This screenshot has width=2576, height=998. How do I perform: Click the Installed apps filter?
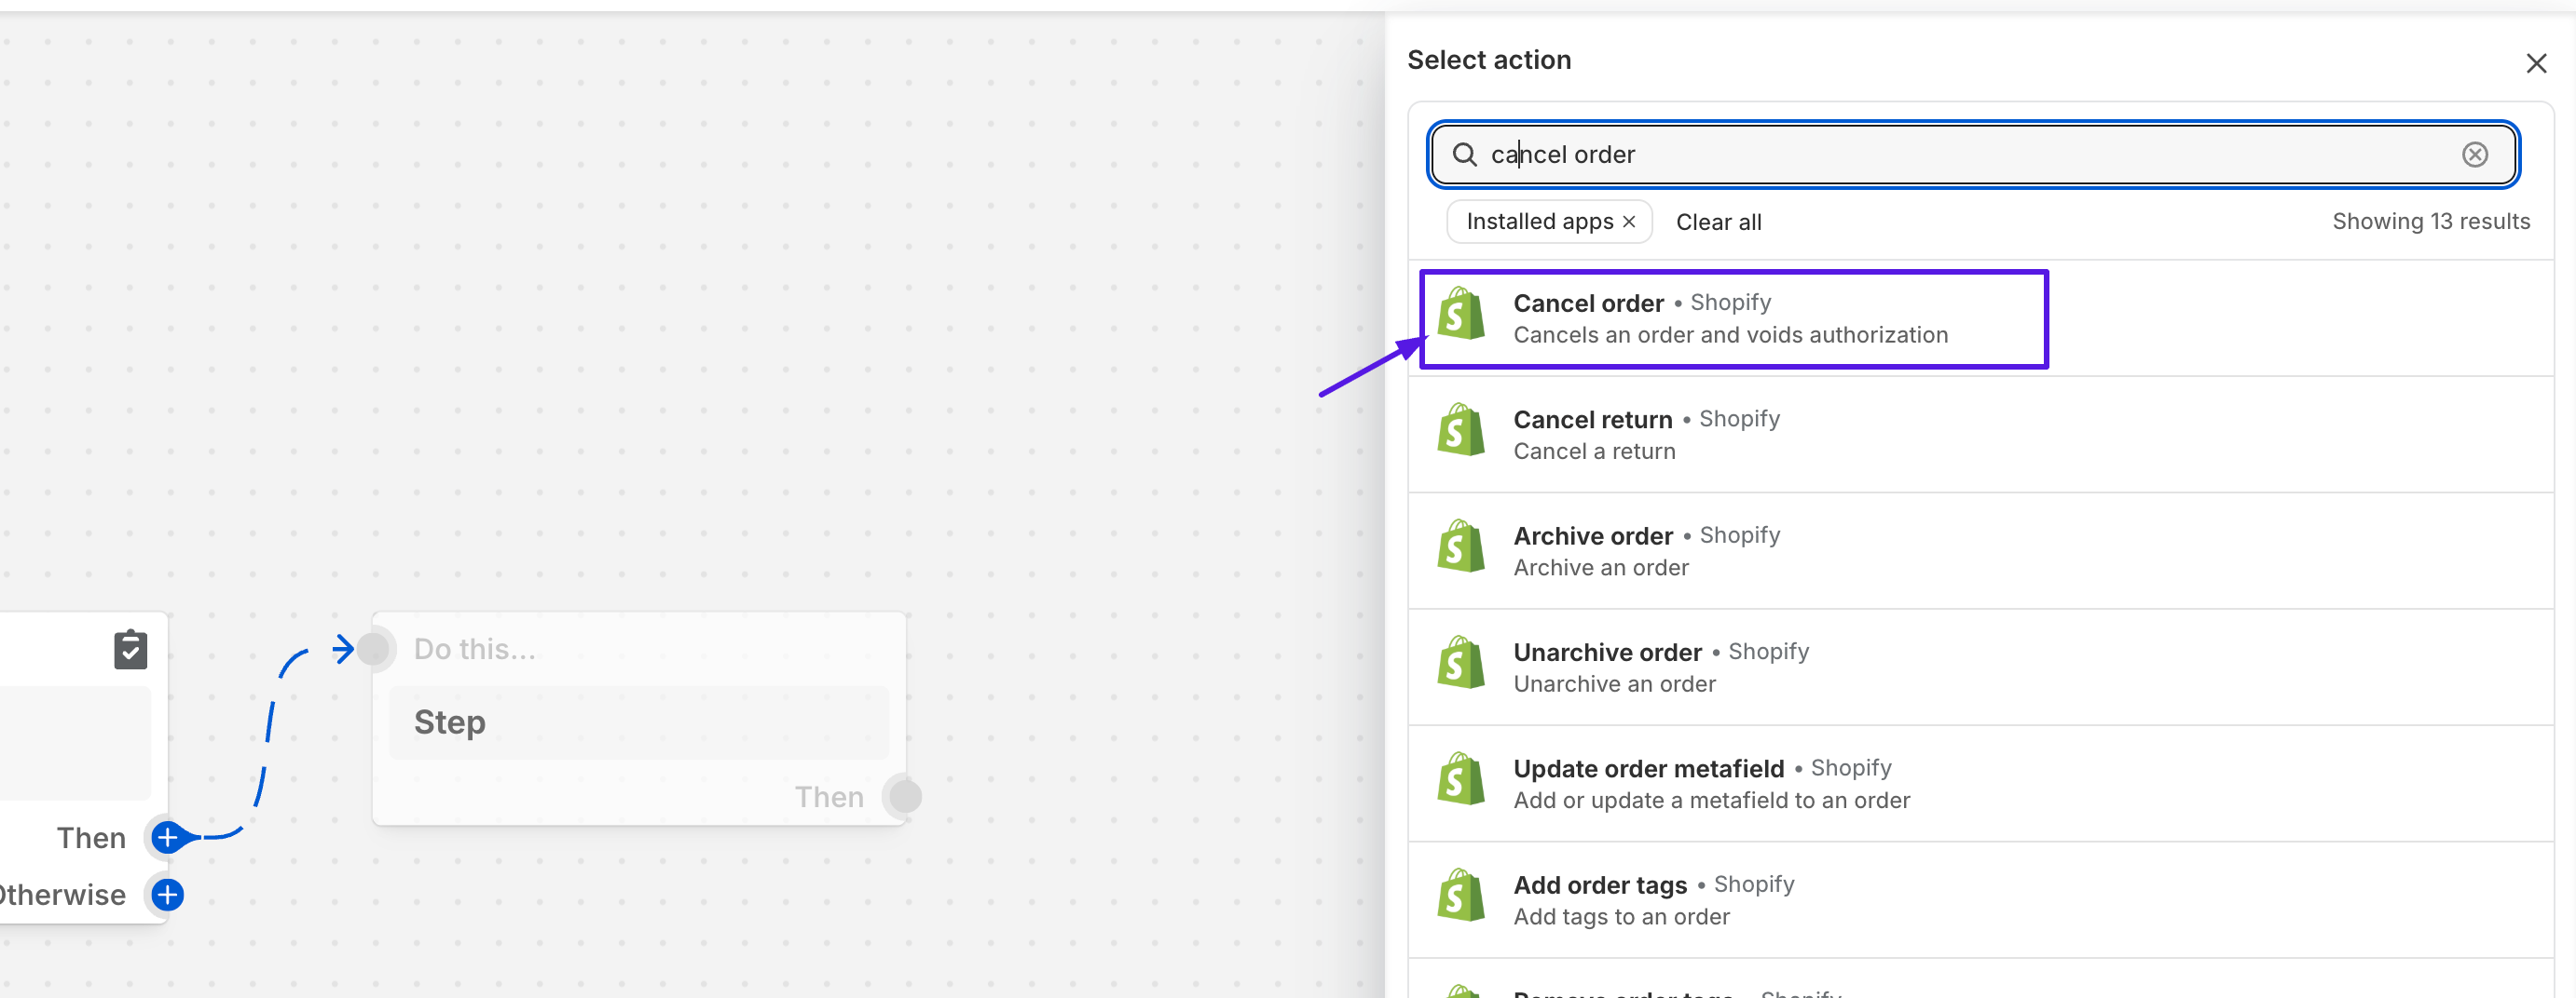(x=1548, y=222)
